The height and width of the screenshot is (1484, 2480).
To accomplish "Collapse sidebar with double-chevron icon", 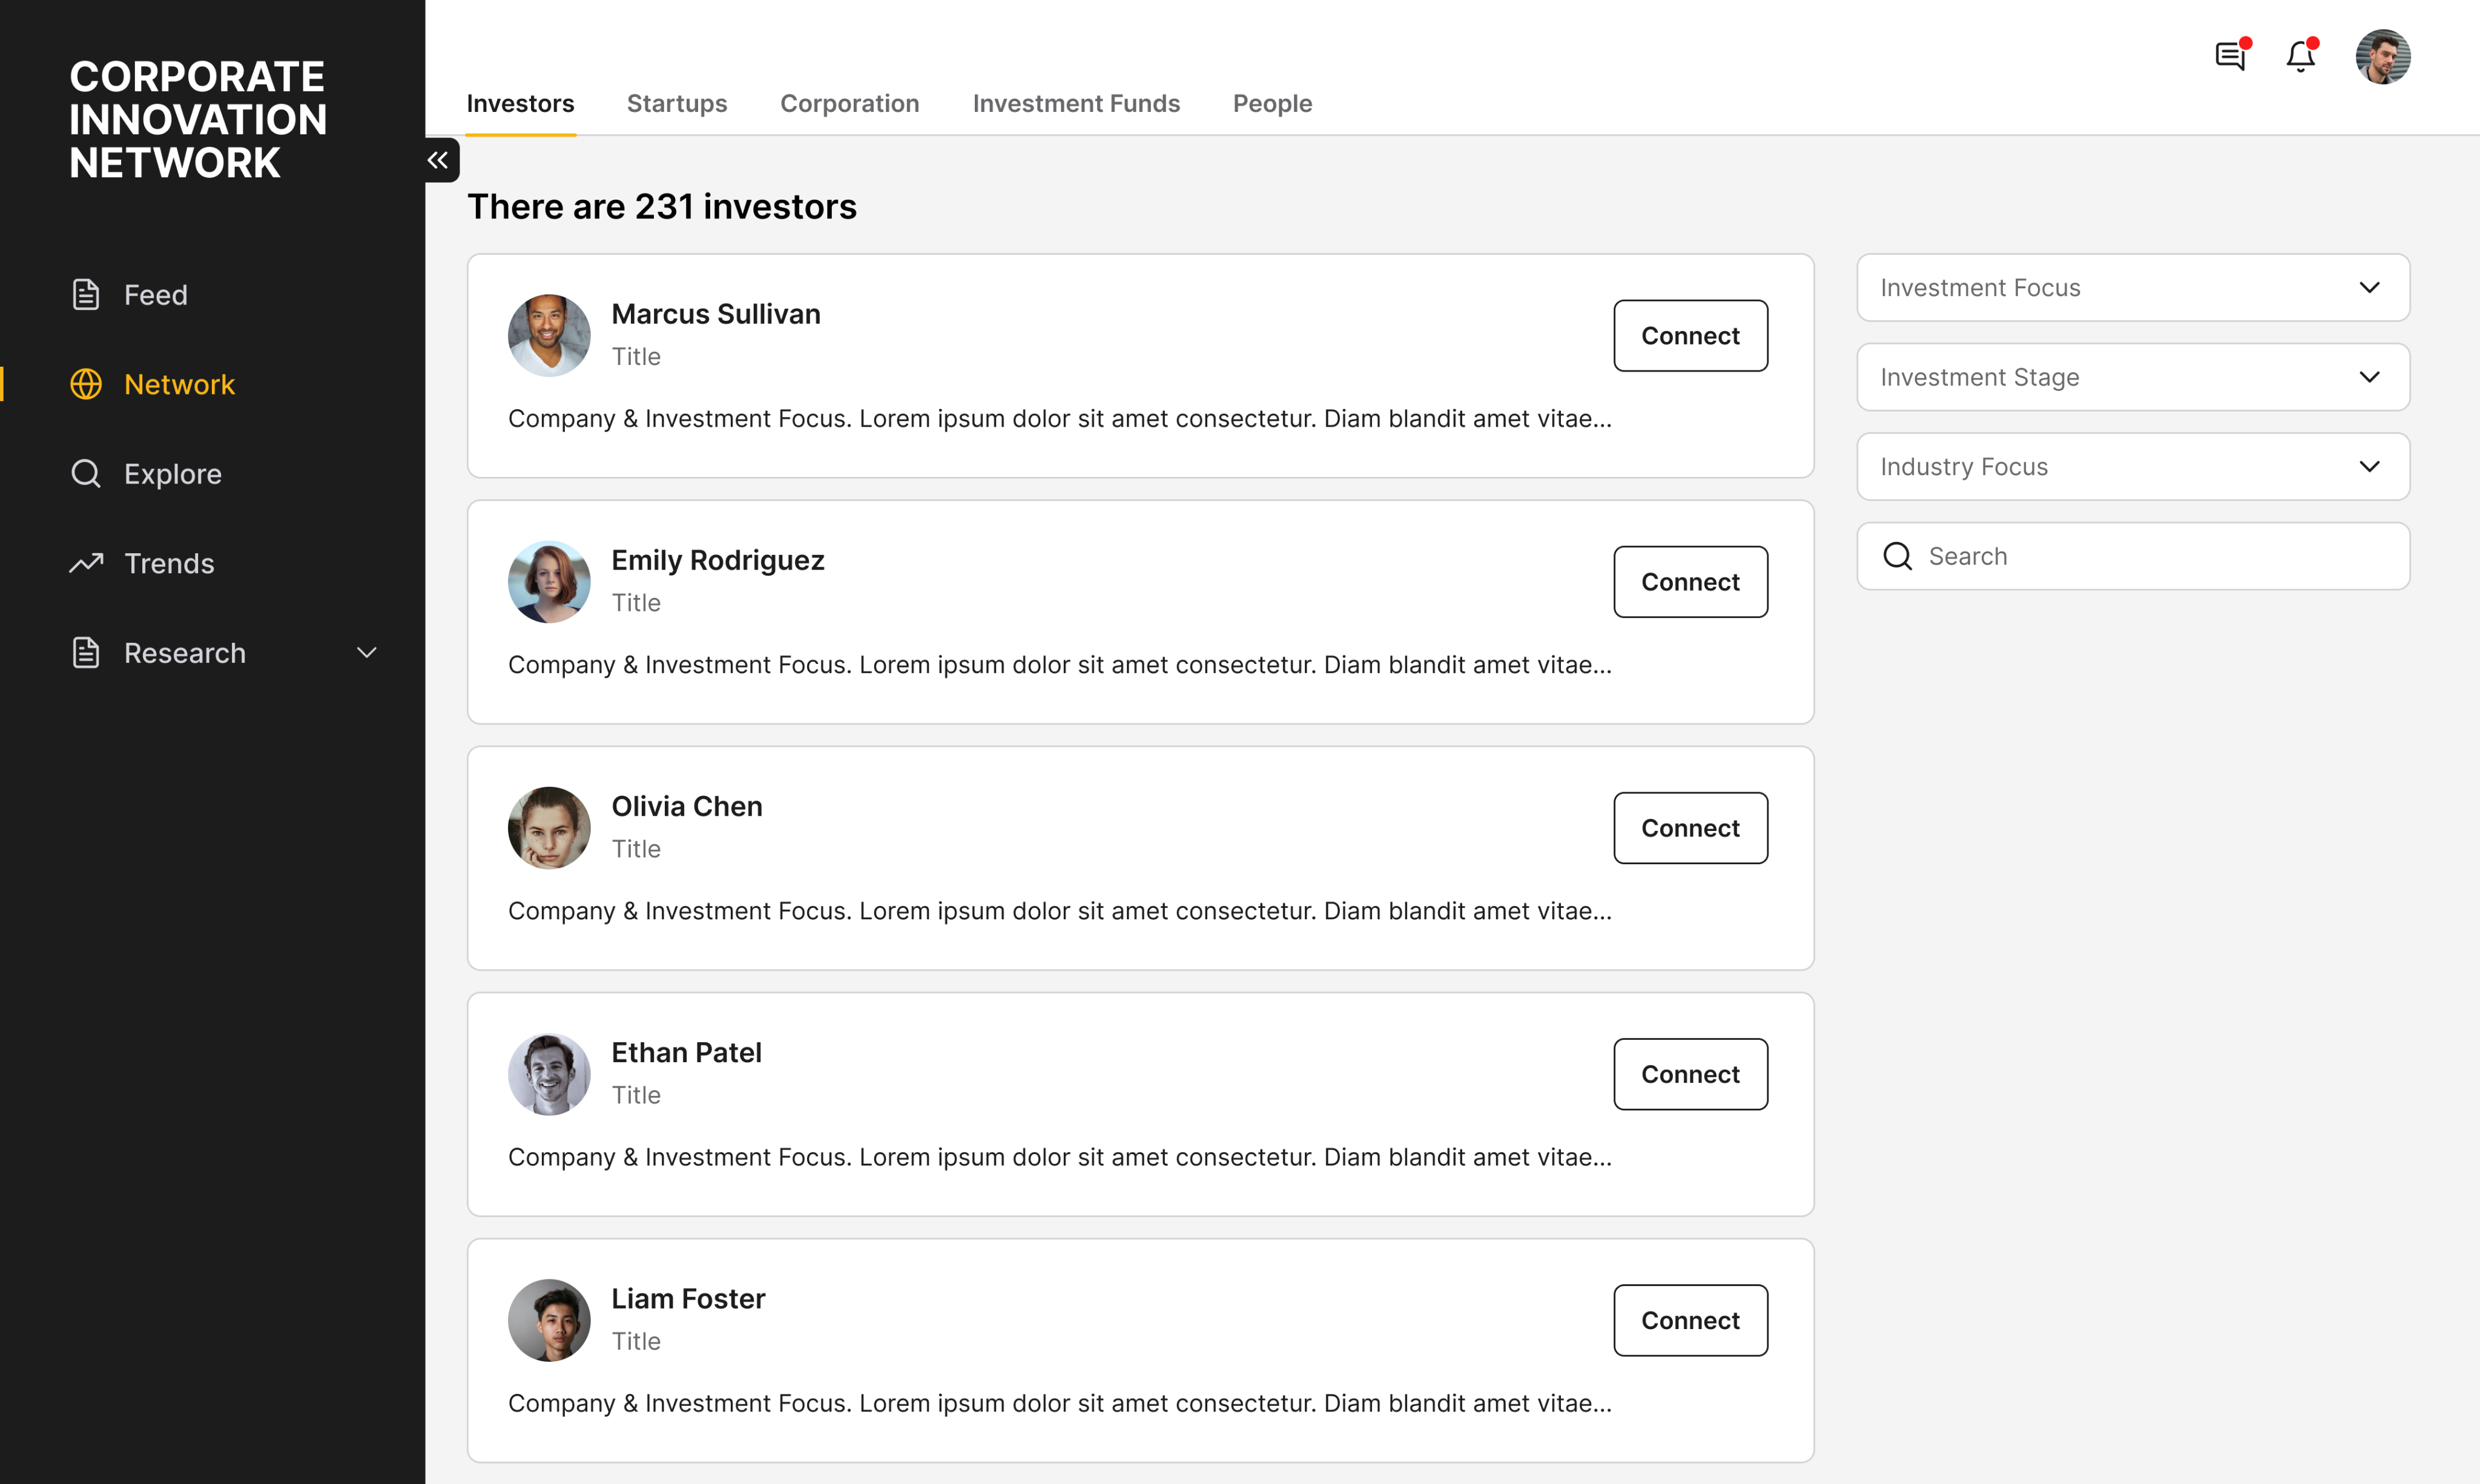I will tap(438, 160).
